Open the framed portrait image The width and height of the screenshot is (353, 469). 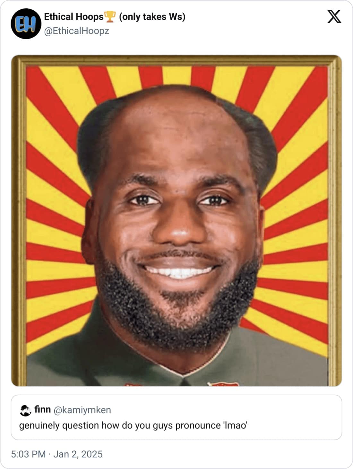pyautogui.click(x=176, y=221)
